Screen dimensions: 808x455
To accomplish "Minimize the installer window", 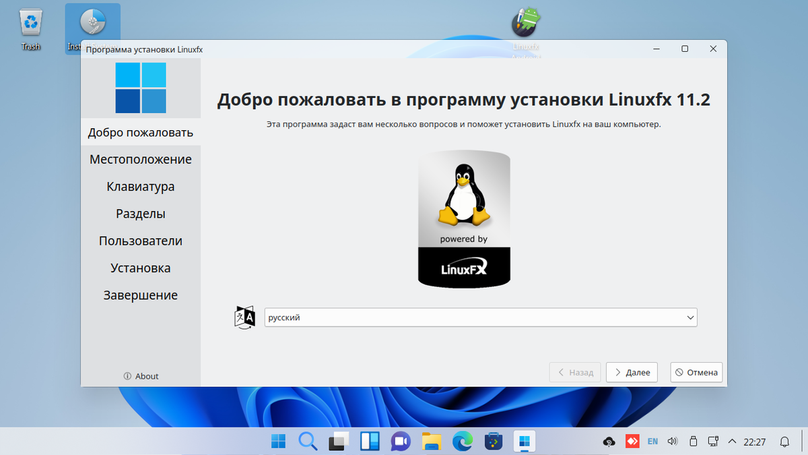I will coord(656,49).
